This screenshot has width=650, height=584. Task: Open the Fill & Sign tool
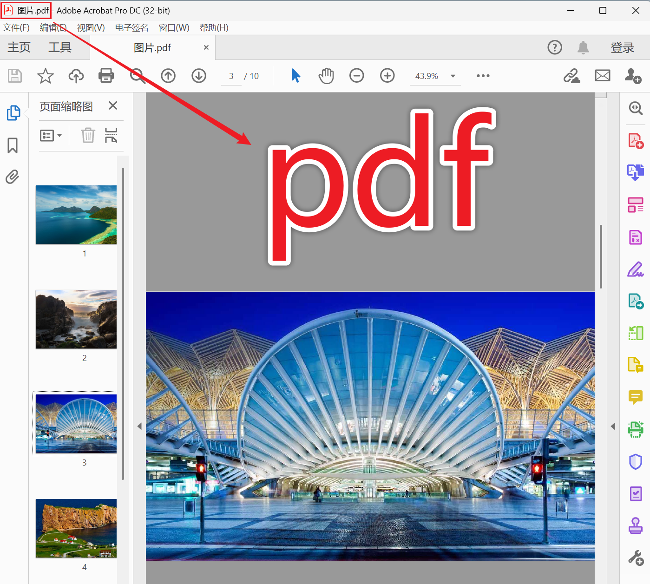(x=636, y=269)
